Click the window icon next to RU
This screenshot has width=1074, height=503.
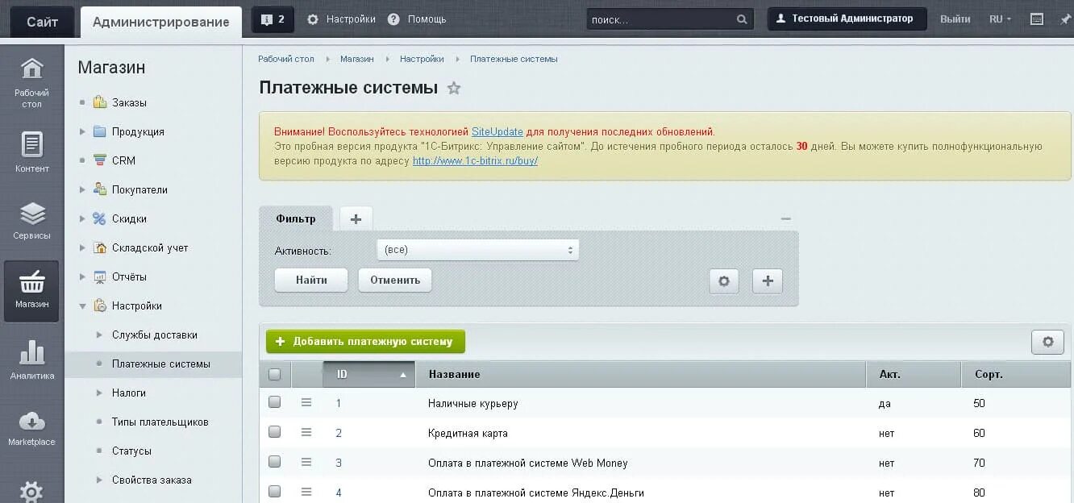pos(1037,19)
